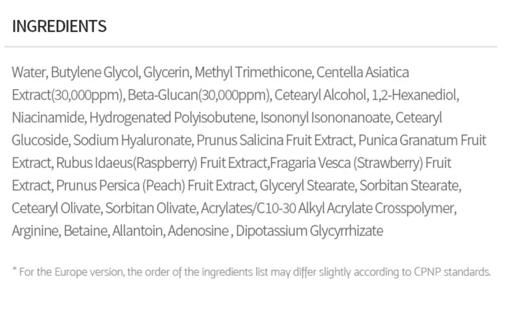Screen dimensions: 532x329
Task: Click Prunus Salicina Fruit Extract
Action: pyautogui.click(x=275, y=140)
